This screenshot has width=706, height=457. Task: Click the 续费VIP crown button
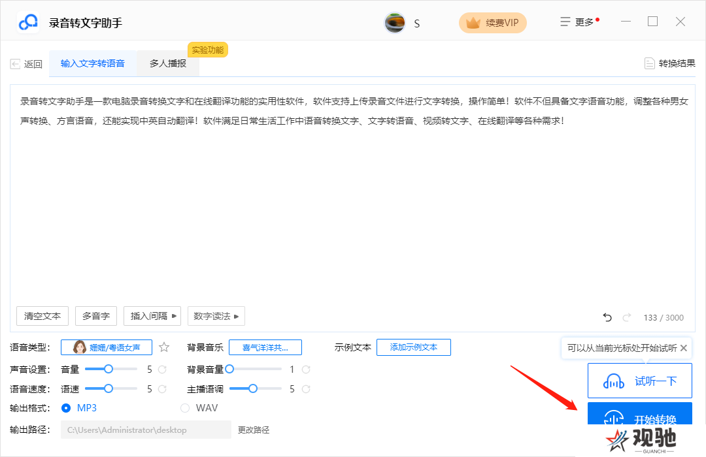pyautogui.click(x=493, y=22)
